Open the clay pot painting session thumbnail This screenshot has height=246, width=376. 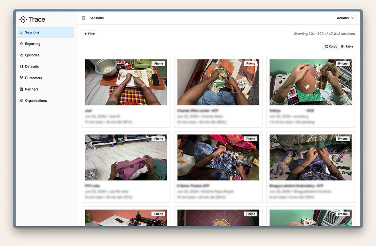tap(311, 82)
